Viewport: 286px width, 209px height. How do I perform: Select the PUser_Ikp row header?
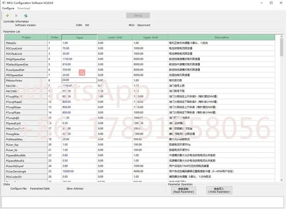click(x=26, y=145)
